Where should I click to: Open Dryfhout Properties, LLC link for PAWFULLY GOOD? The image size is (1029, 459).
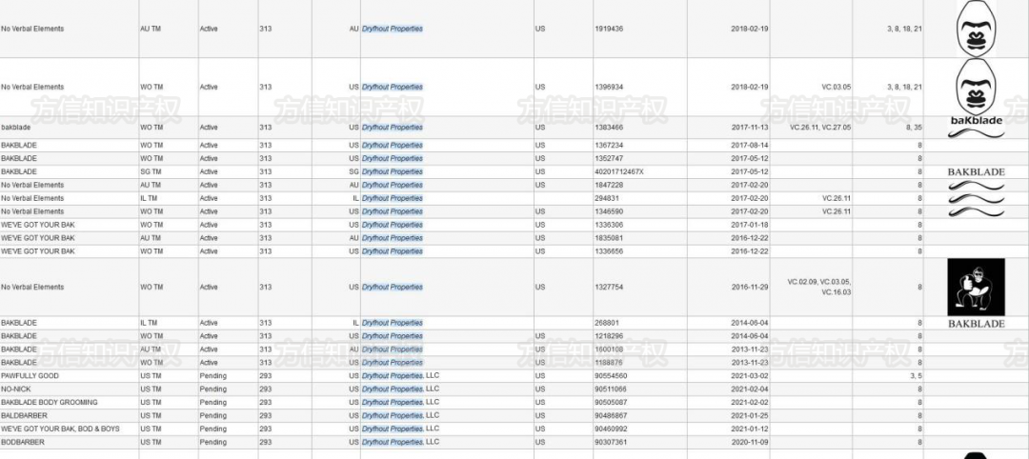tap(400, 376)
